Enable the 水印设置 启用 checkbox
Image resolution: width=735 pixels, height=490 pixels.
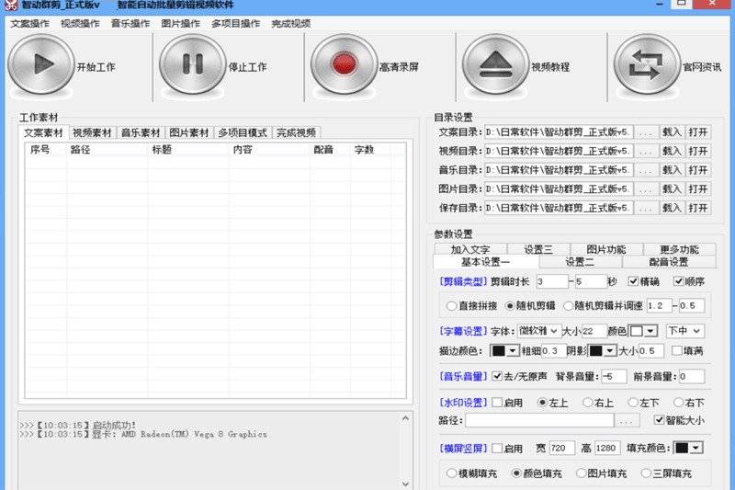[497, 403]
